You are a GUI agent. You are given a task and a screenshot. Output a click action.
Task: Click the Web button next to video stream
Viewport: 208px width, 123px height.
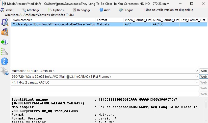pos(203,77)
